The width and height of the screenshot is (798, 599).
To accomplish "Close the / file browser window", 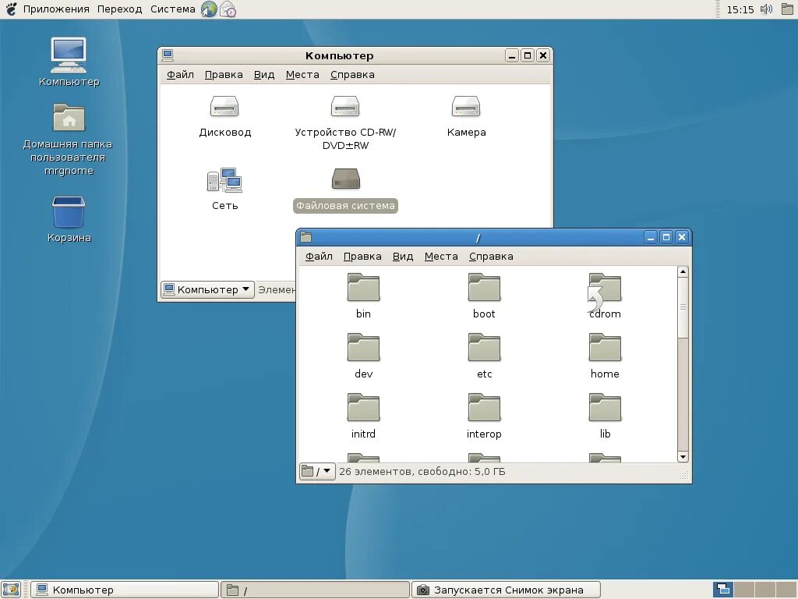I will coord(682,237).
